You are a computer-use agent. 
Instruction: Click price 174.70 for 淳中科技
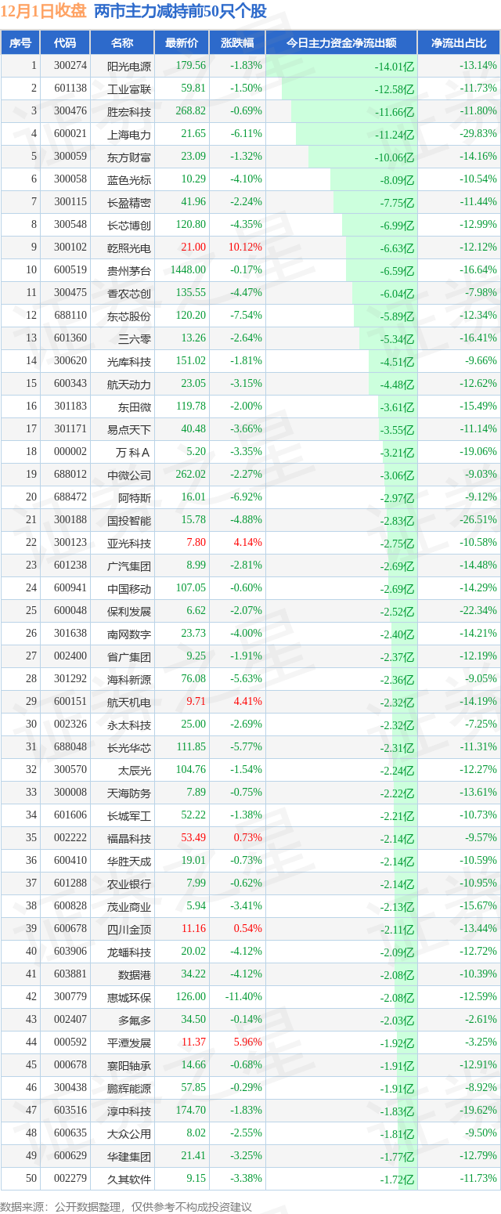191,1111
